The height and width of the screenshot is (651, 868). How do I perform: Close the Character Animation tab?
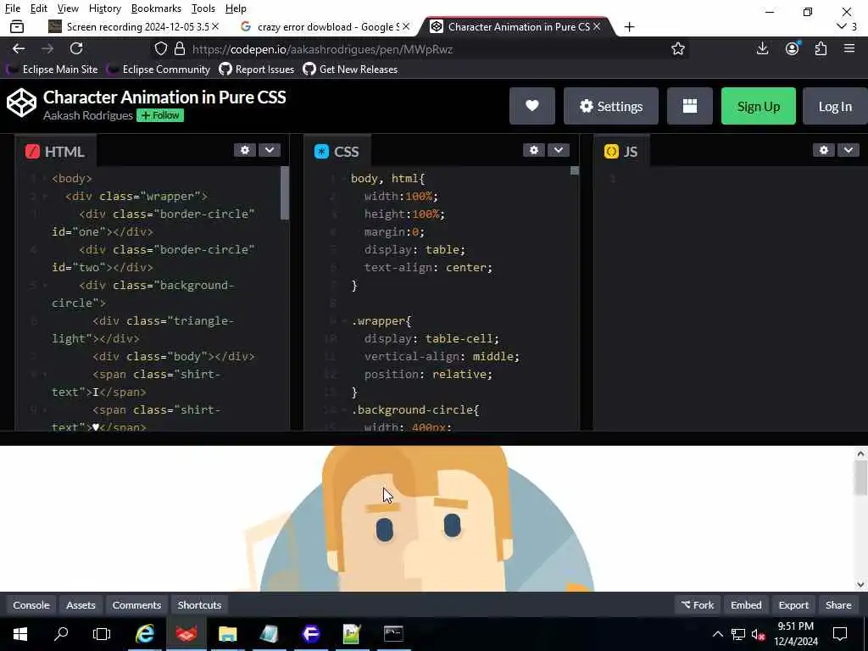point(597,26)
